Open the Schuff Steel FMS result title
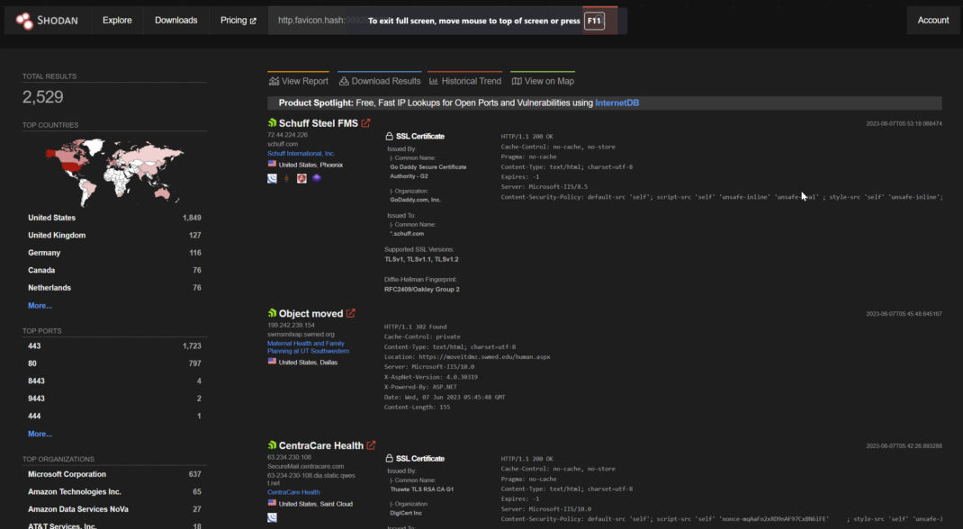 coord(318,123)
